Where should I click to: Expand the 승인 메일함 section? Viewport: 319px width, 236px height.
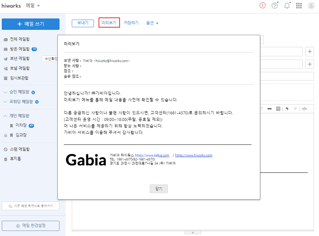coord(5,92)
